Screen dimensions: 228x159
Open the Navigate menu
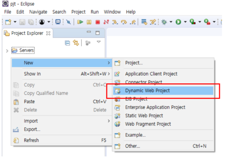click(x=38, y=12)
